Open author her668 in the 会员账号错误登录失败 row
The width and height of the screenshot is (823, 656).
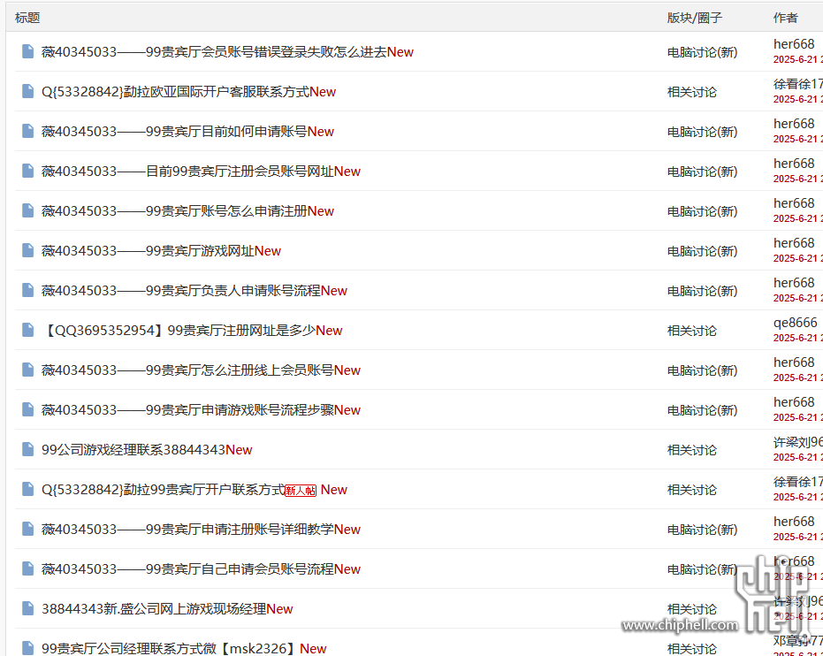click(x=794, y=44)
